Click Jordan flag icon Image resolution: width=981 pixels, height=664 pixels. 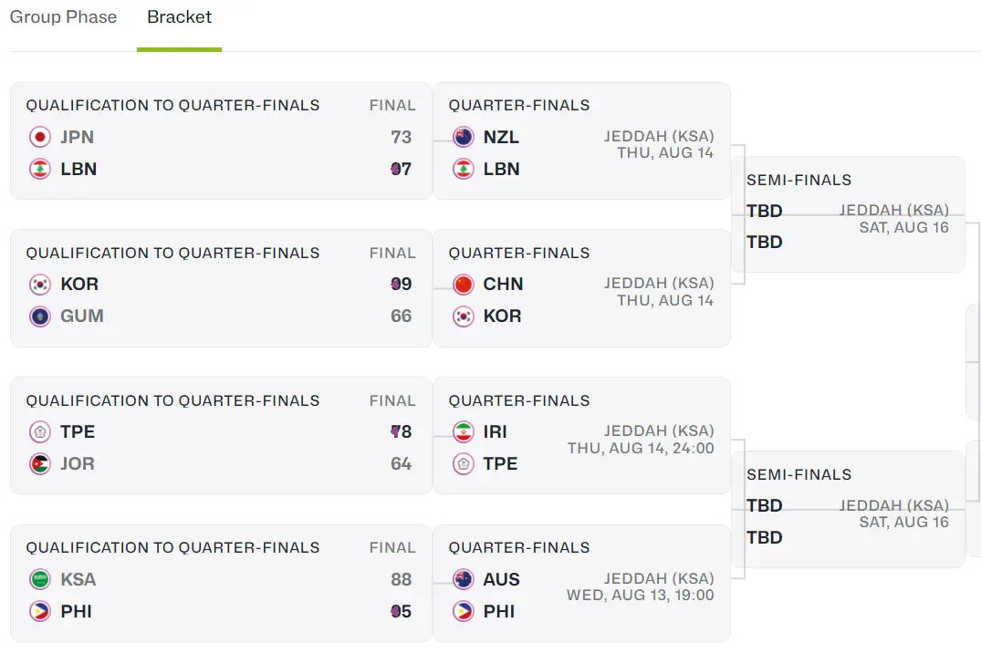39,464
